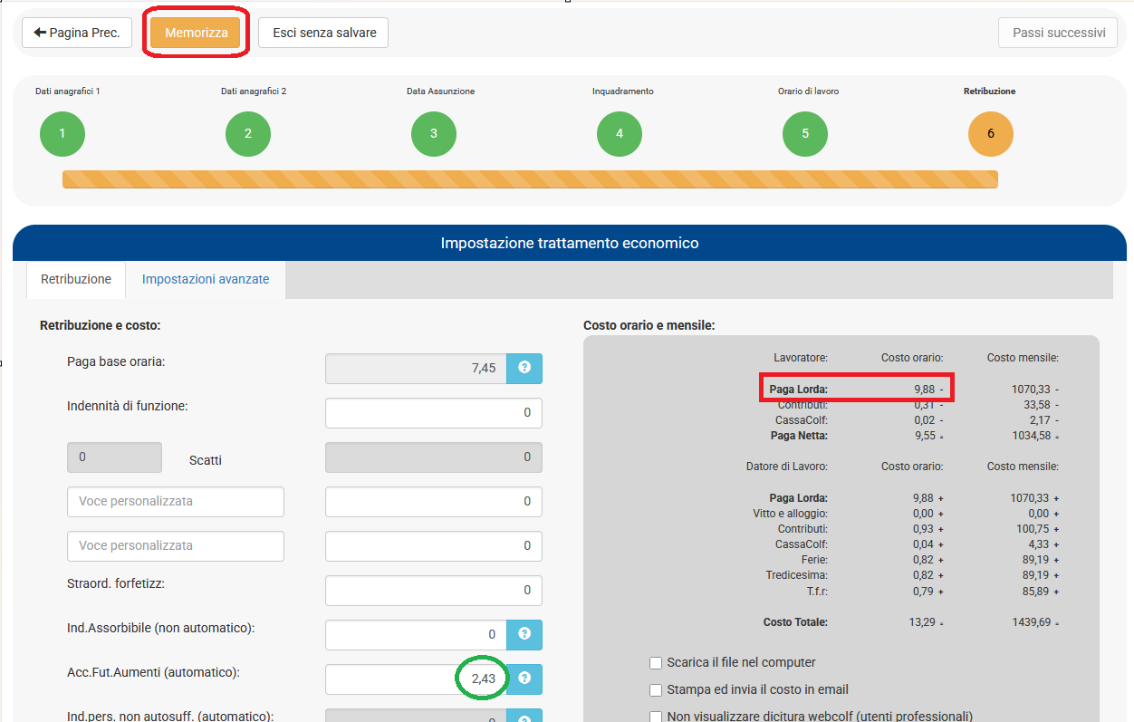Go to step 4 Inquadramento
This screenshot has width=1134, height=722.
(620, 134)
